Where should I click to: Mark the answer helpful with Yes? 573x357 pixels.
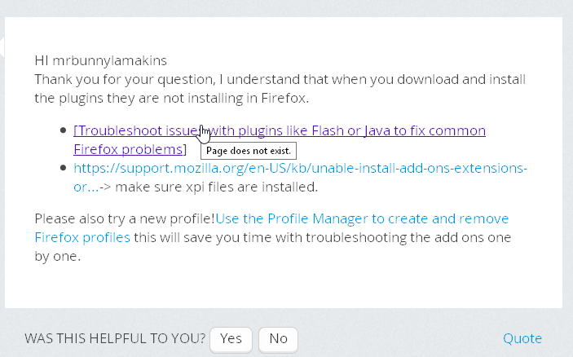coord(231,339)
